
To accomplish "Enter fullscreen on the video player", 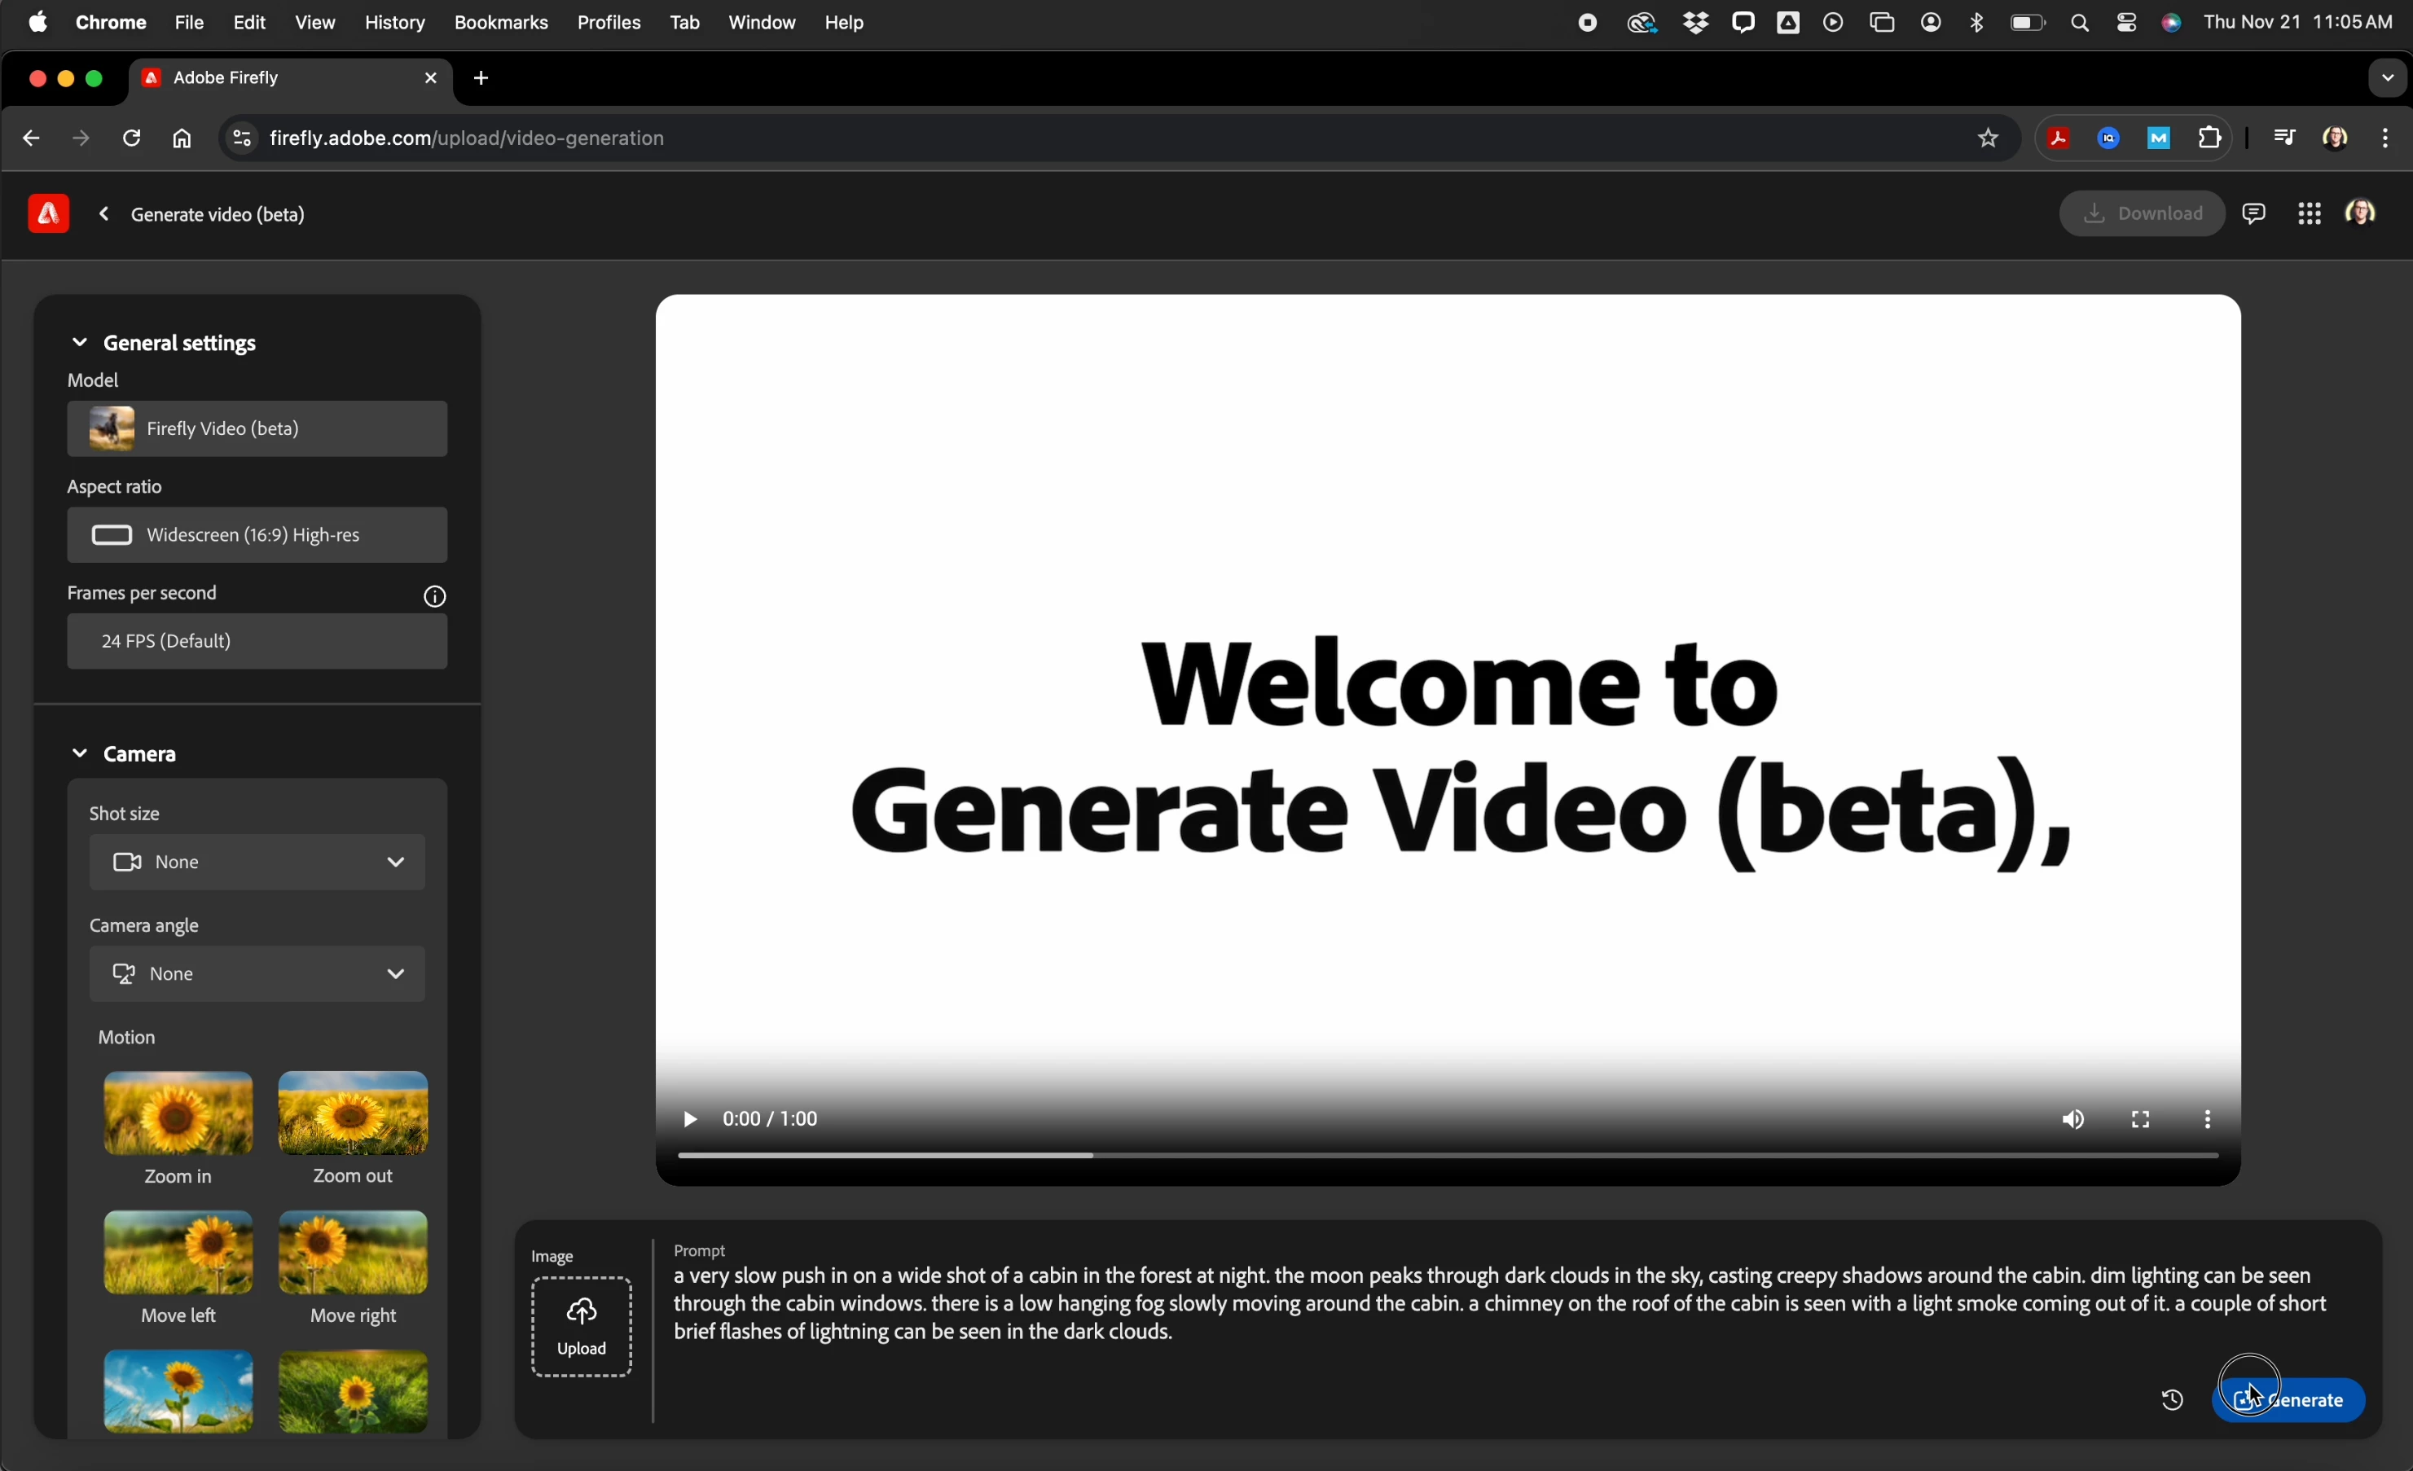I will point(2140,1119).
